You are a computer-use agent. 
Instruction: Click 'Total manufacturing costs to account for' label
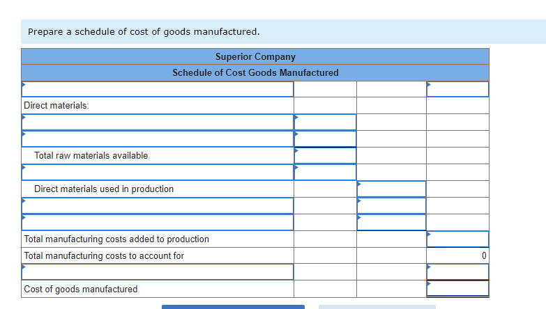coord(104,256)
